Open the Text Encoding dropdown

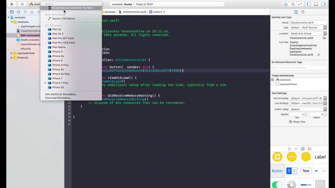(308, 98)
